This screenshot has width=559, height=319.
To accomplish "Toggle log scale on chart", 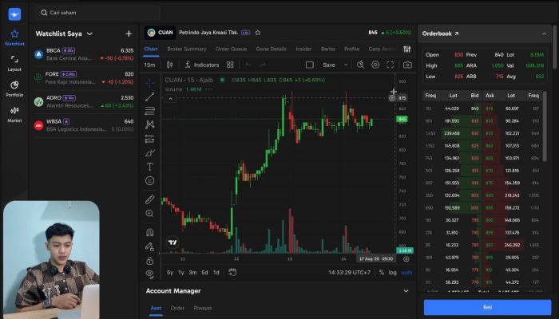I will click(393, 273).
